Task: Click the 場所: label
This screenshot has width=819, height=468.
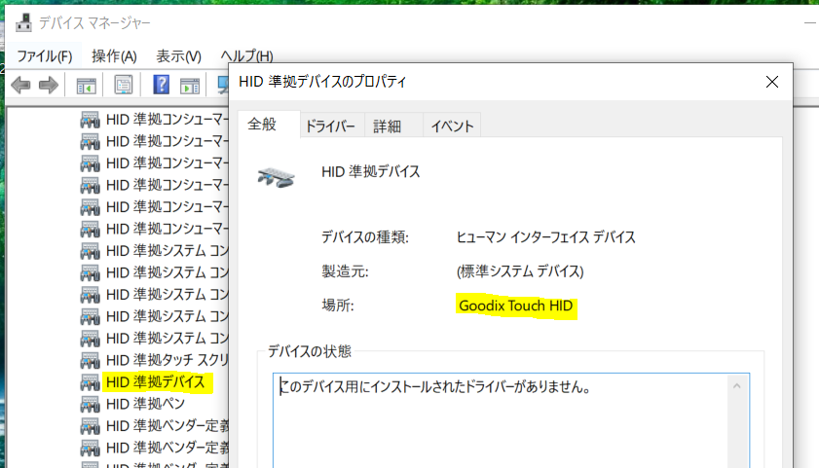Action: coord(338,306)
